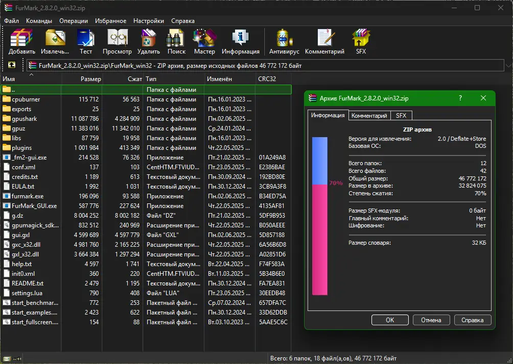
Task: Click the SFX toolbar icon
Action: pyautogui.click(x=361, y=41)
